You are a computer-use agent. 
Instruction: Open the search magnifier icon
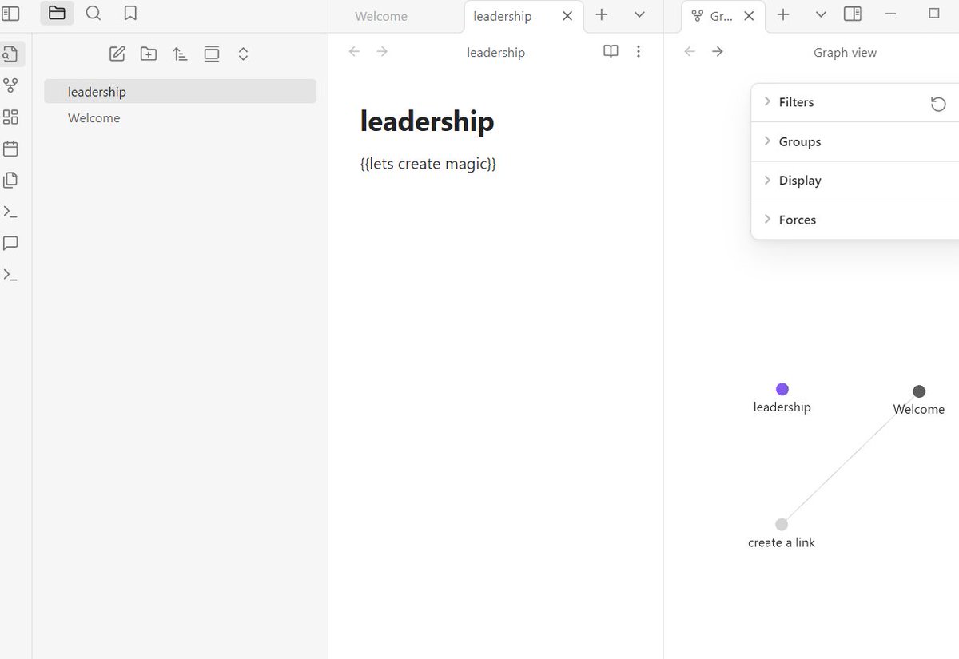(94, 13)
